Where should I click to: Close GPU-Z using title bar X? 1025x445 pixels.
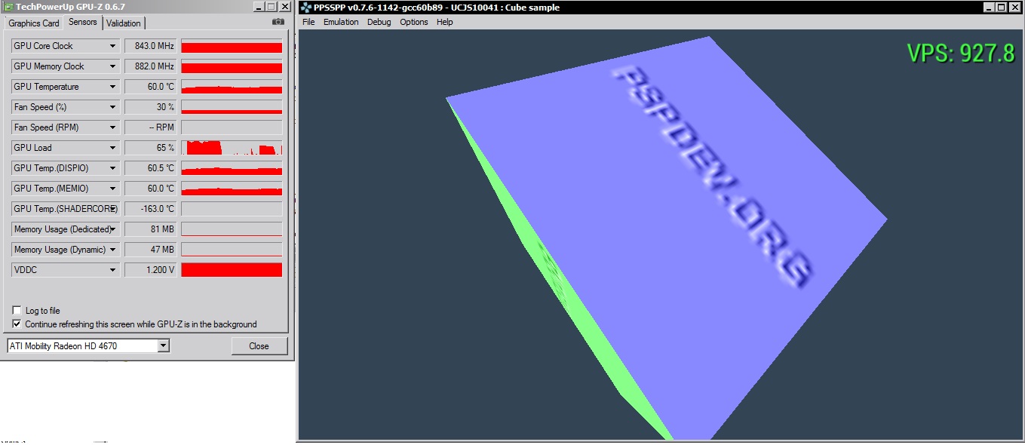[284, 7]
